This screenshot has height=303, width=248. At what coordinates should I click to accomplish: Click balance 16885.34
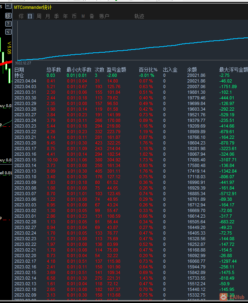(196, 194)
